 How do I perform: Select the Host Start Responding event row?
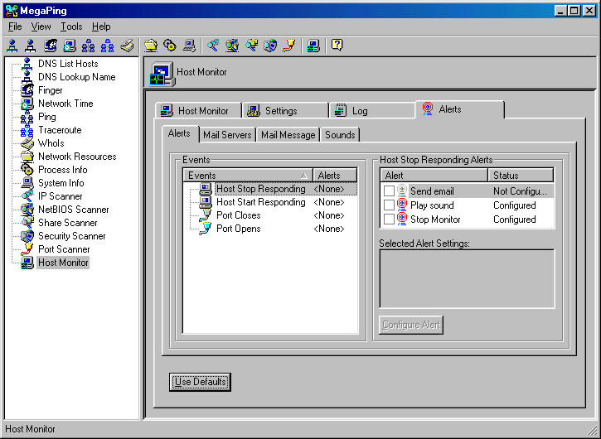(270, 202)
